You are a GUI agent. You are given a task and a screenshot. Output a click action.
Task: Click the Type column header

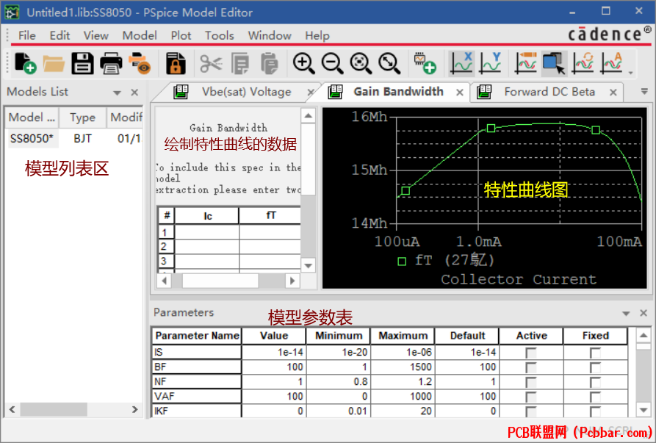(82, 118)
